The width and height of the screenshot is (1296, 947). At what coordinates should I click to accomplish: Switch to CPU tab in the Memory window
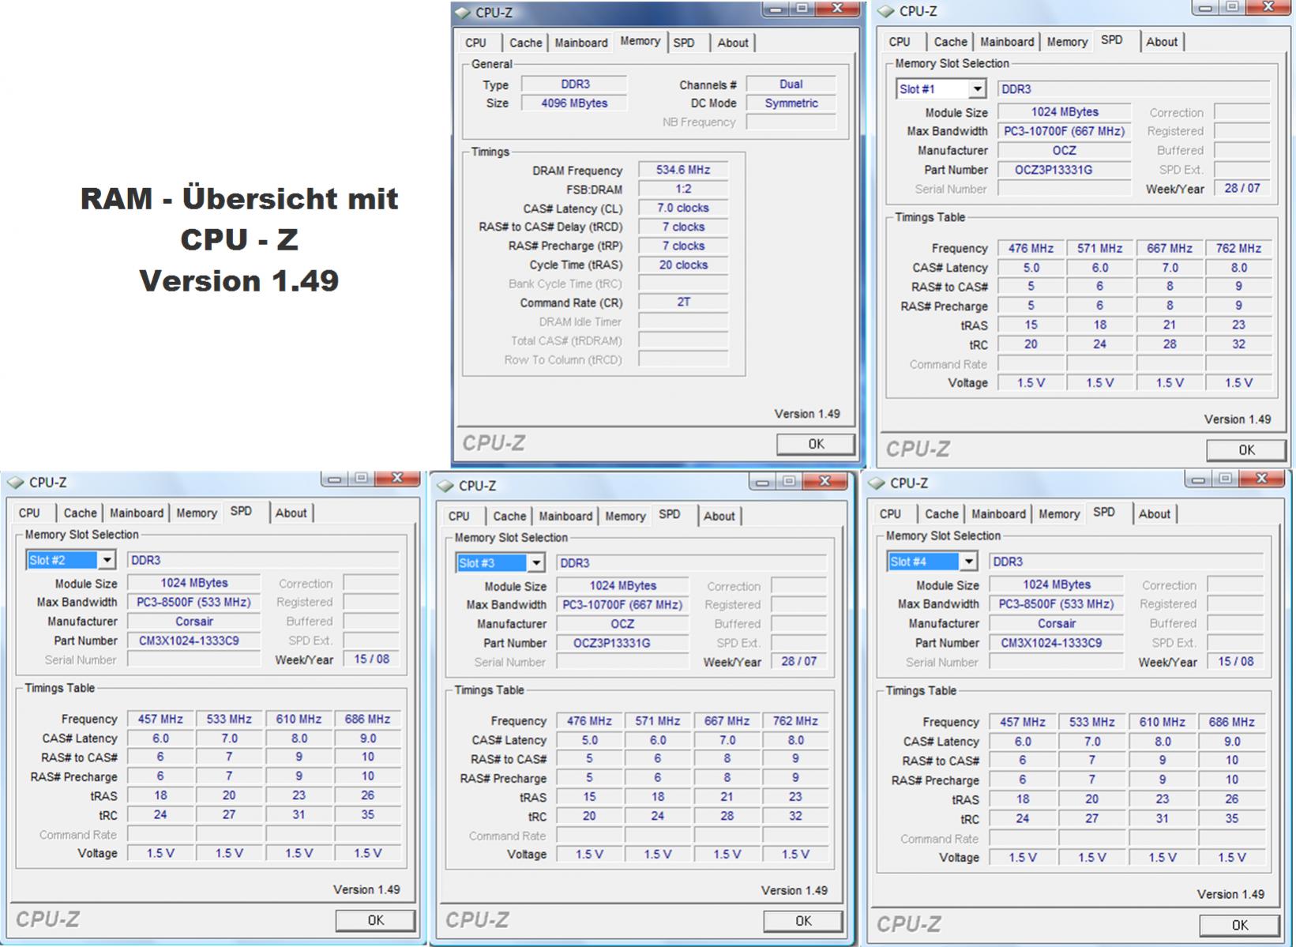pos(476,43)
